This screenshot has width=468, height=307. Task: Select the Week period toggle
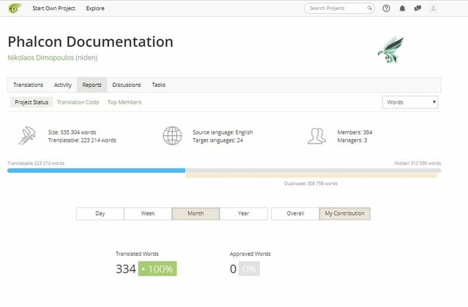coord(148,213)
